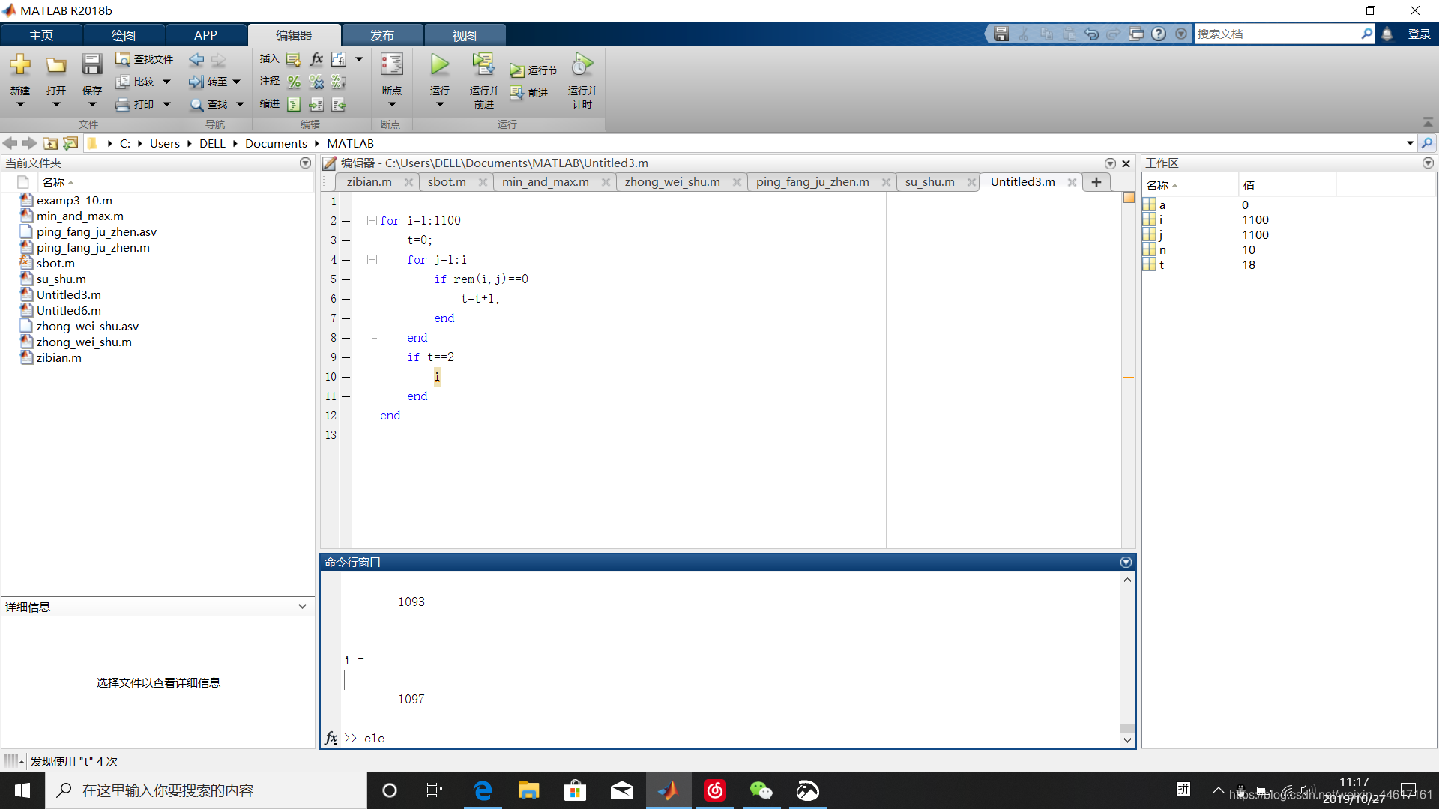Click the New (新建) file icon

pos(20,65)
